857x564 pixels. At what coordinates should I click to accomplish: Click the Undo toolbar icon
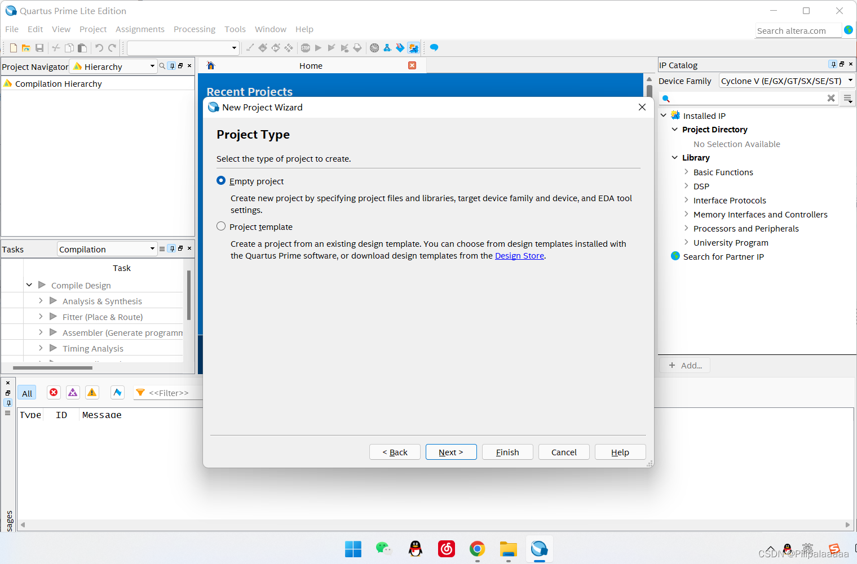point(99,48)
